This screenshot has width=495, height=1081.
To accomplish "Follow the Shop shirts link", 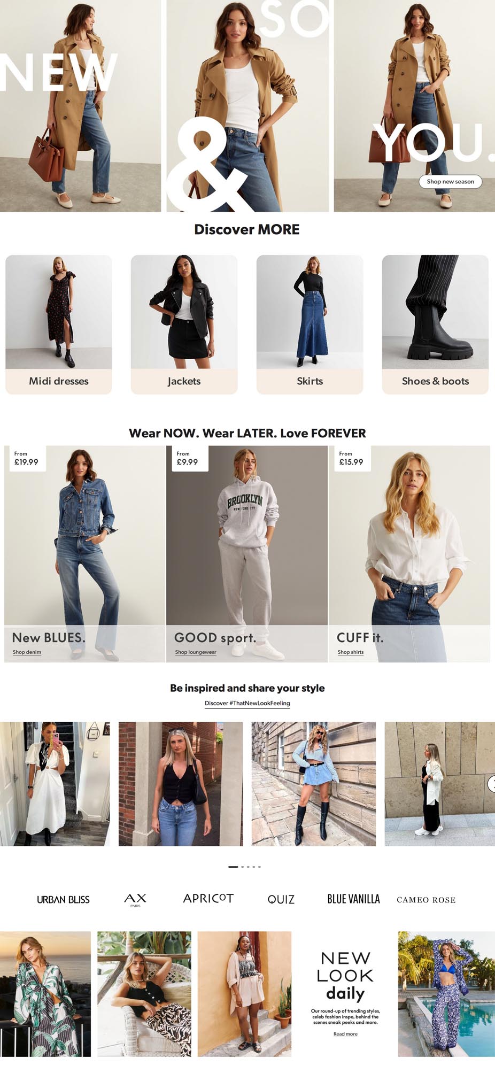I will coord(351,652).
